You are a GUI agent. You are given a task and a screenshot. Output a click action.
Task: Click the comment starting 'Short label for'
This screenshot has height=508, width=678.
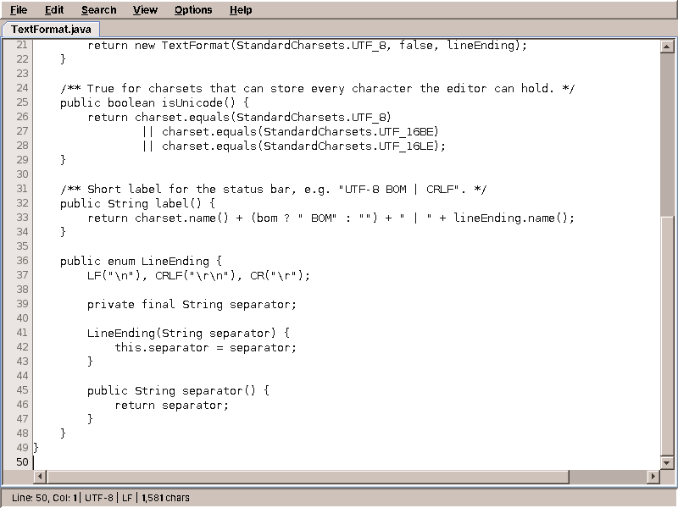273,189
